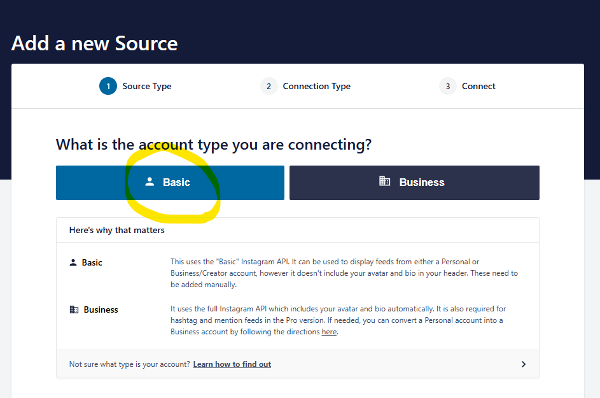
Task: Jump to the Connect step tab
Action: point(467,86)
